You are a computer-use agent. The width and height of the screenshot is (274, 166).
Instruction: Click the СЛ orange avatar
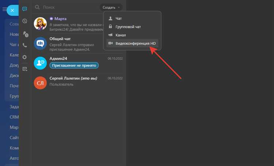tap(40, 83)
